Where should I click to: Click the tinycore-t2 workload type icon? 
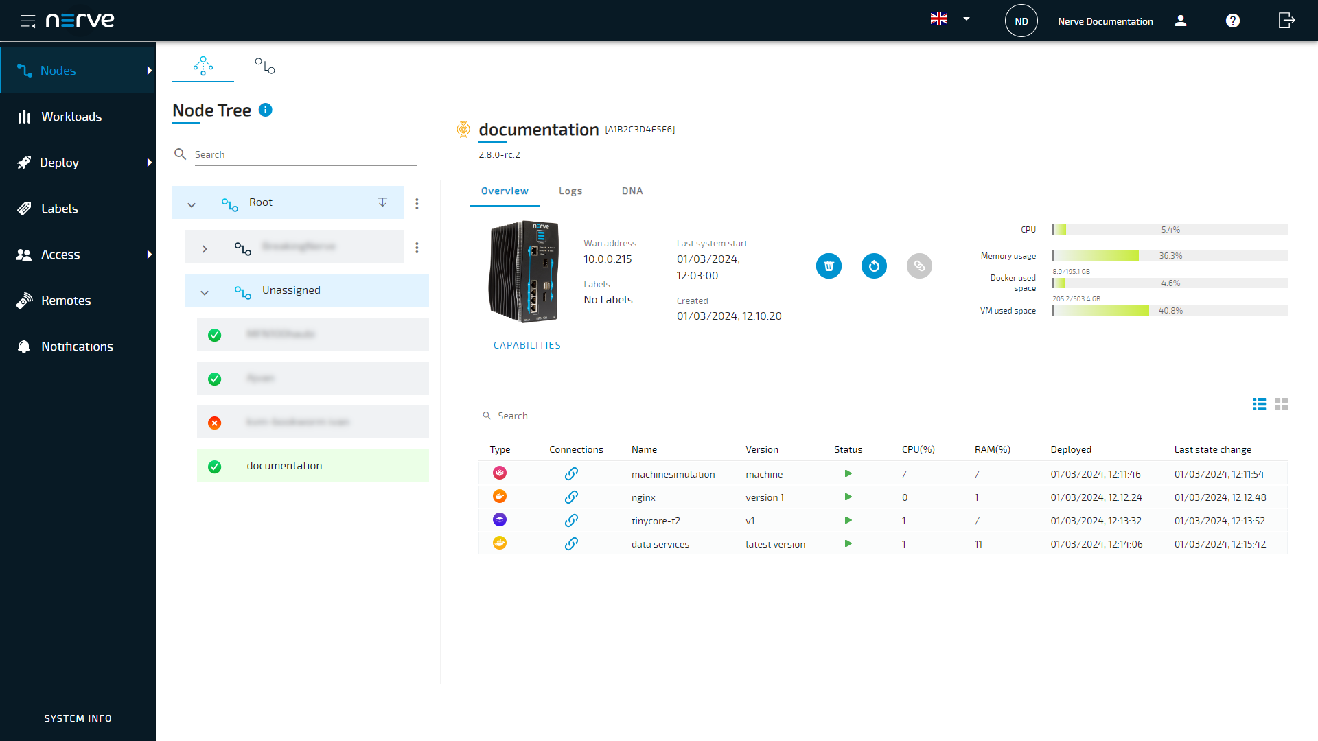pyautogui.click(x=500, y=520)
